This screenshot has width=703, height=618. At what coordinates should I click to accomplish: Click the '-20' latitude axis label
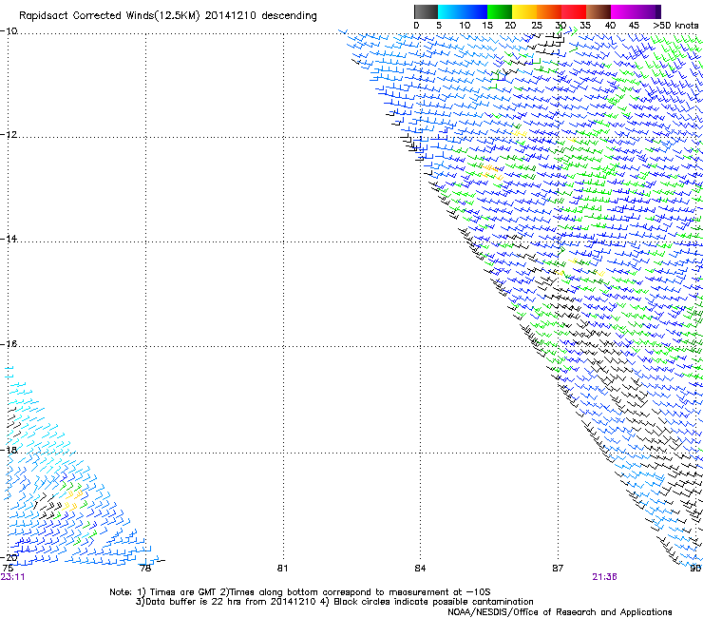pyautogui.click(x=9, y=557)
